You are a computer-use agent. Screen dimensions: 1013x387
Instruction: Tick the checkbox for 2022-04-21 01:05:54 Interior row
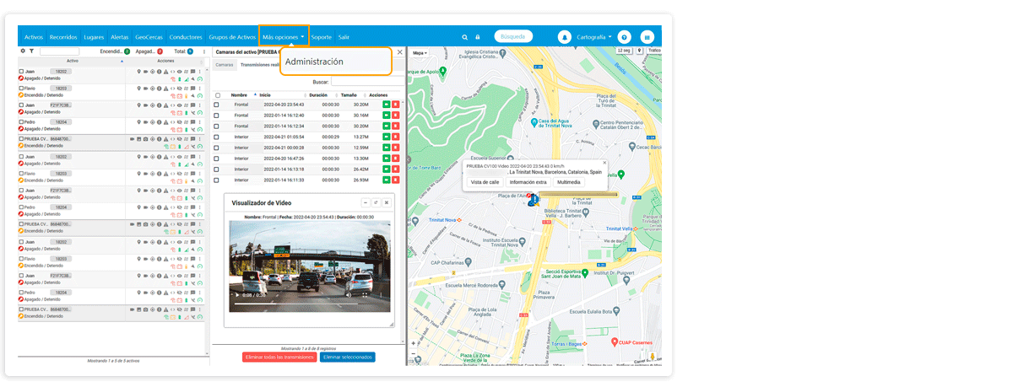tap(218, 137)
